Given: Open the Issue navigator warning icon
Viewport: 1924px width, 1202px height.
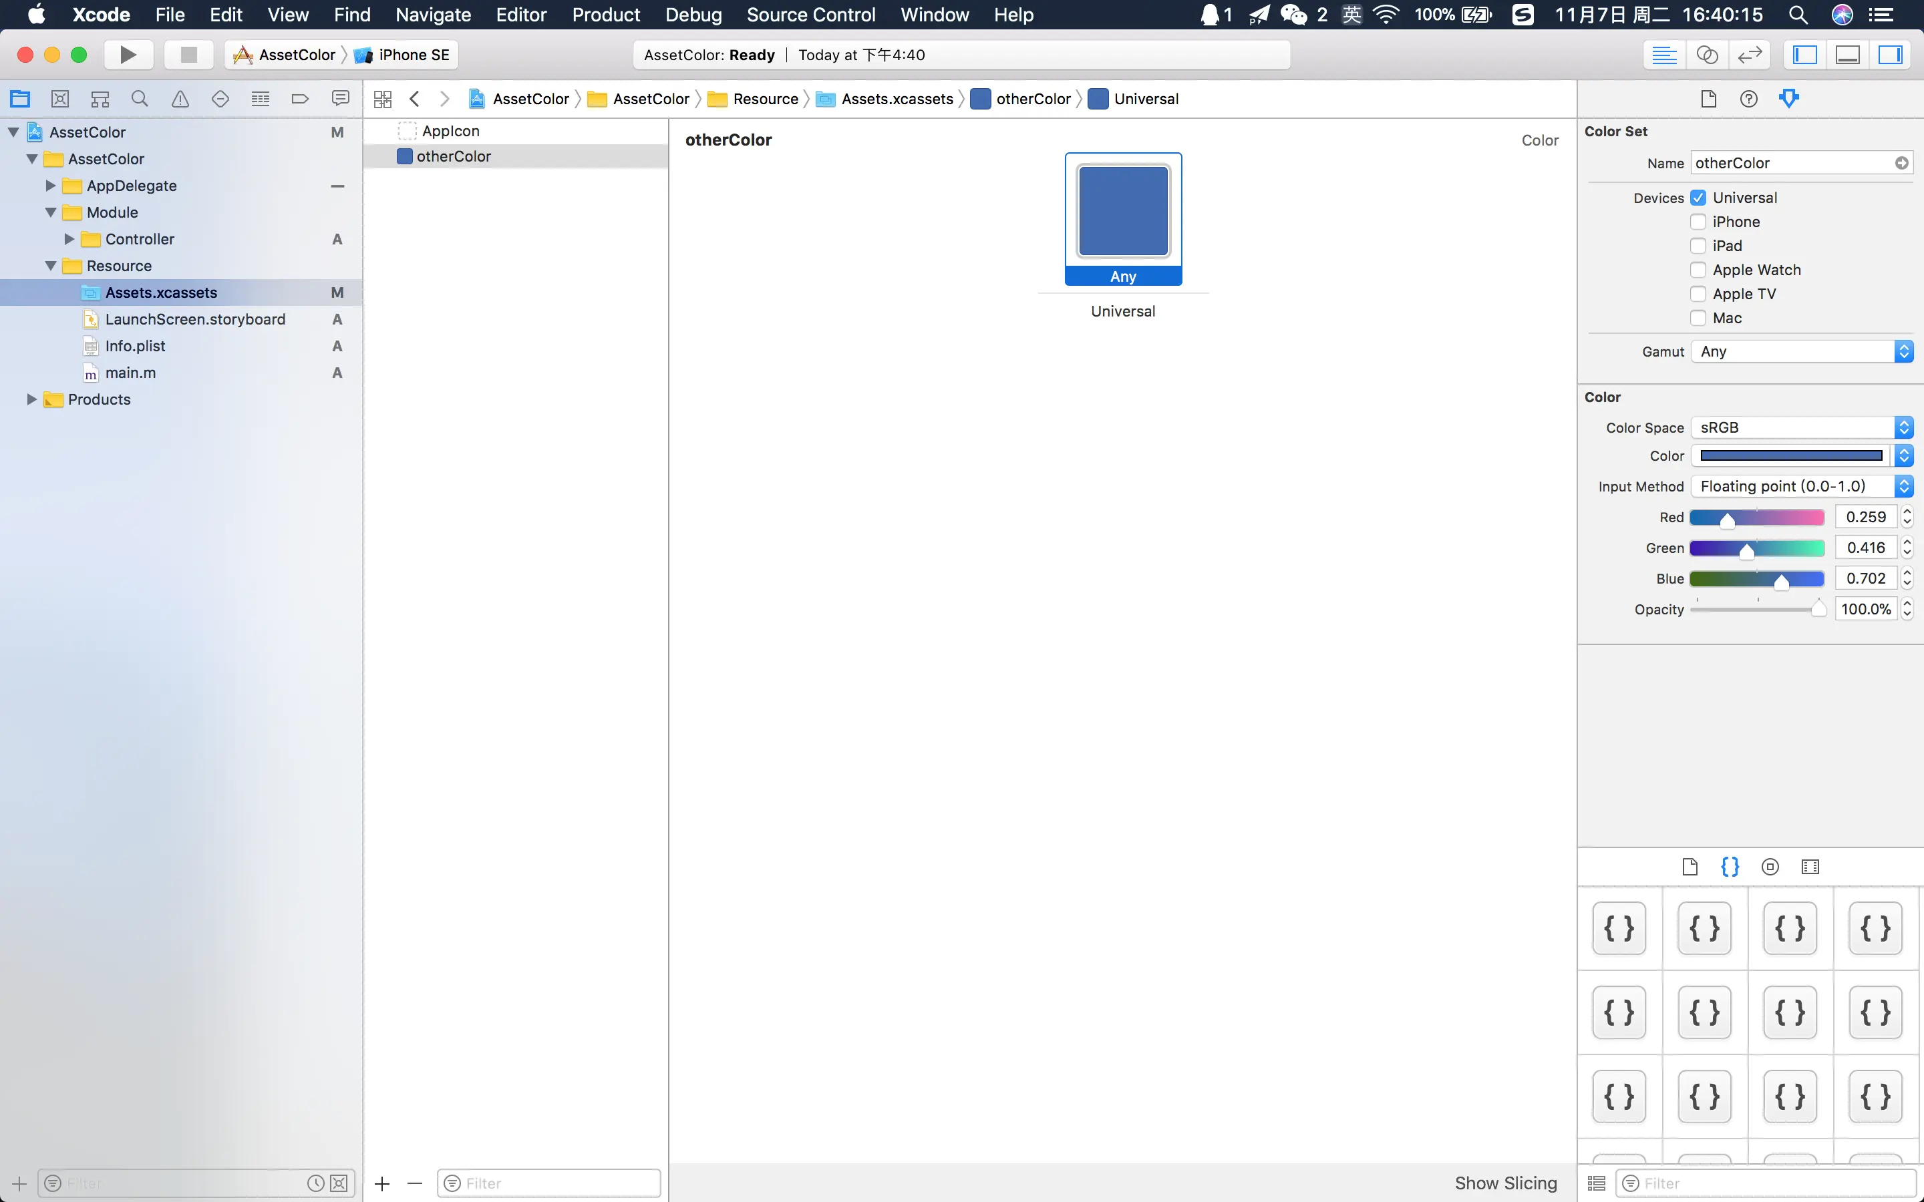Looking at the screenshot, I should click(180, 99).
